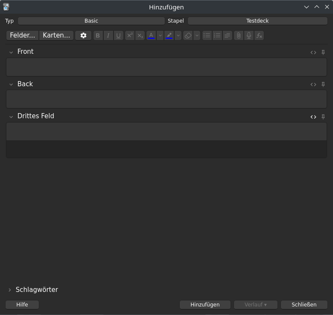Screen dimensions: 333x315
Task: Open the equations fx menu
Action: click(259, 35)
